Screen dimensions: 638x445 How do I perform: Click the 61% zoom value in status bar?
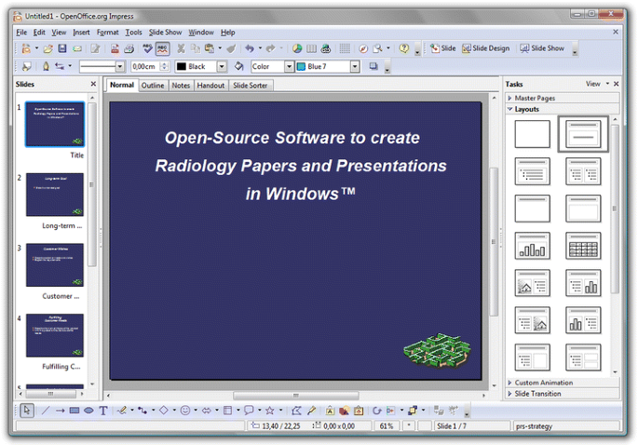[x=387, y=425]
